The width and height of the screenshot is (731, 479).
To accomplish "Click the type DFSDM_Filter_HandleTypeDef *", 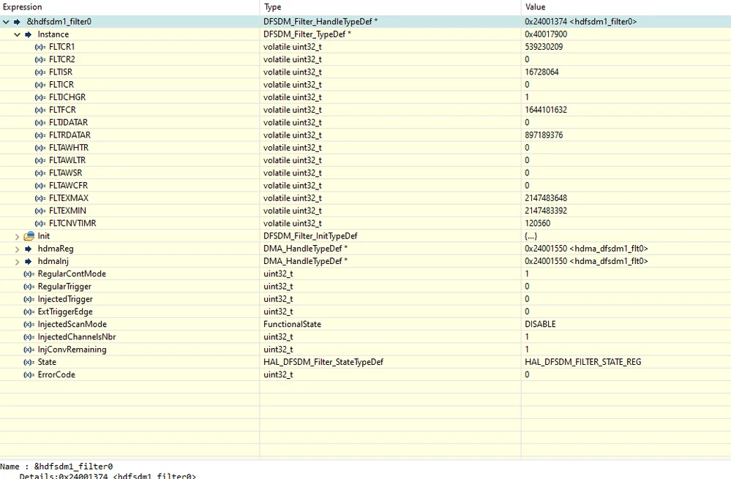I will [320, 21].
